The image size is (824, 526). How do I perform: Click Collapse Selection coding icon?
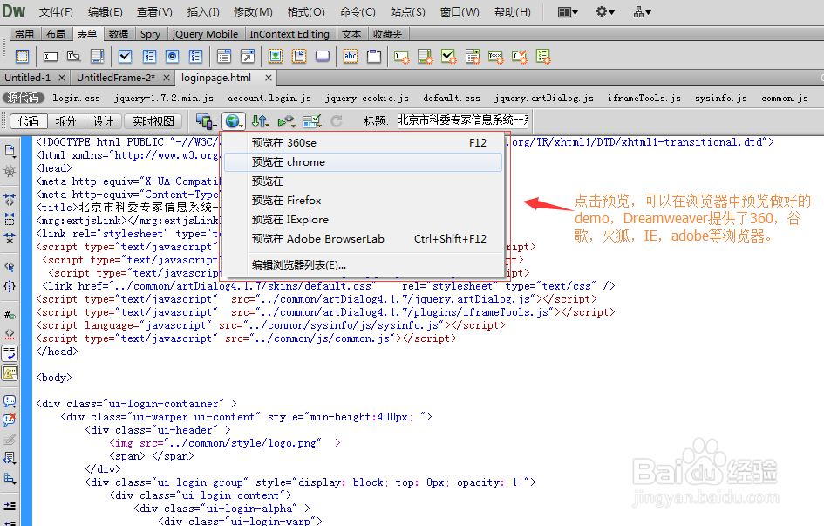click(10, 219)
